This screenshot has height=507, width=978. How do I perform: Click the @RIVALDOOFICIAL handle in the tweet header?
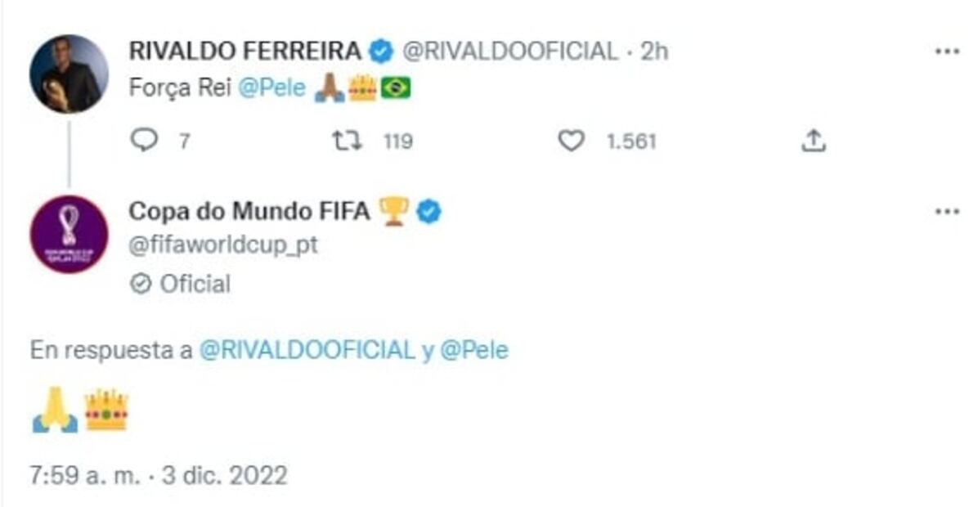[509, 51]
